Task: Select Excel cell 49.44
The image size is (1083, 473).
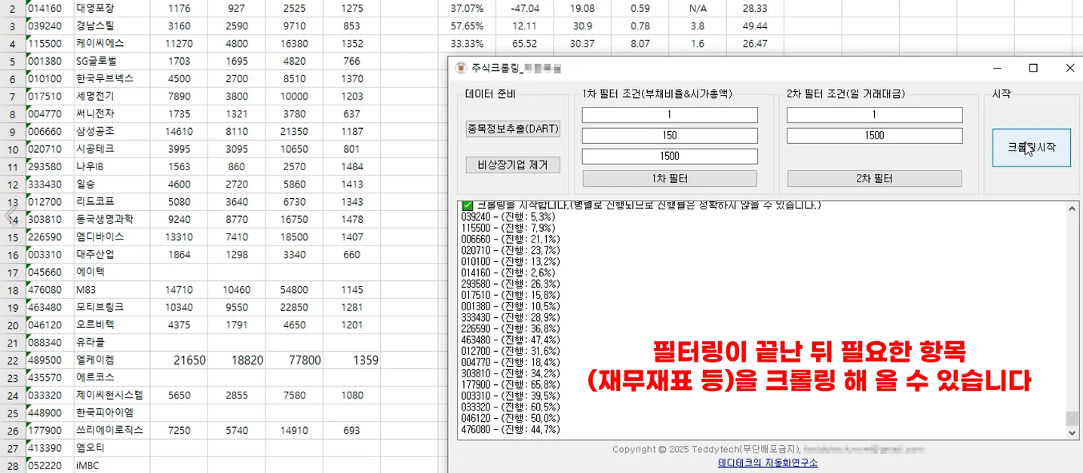Action: (x=755, y=26)
